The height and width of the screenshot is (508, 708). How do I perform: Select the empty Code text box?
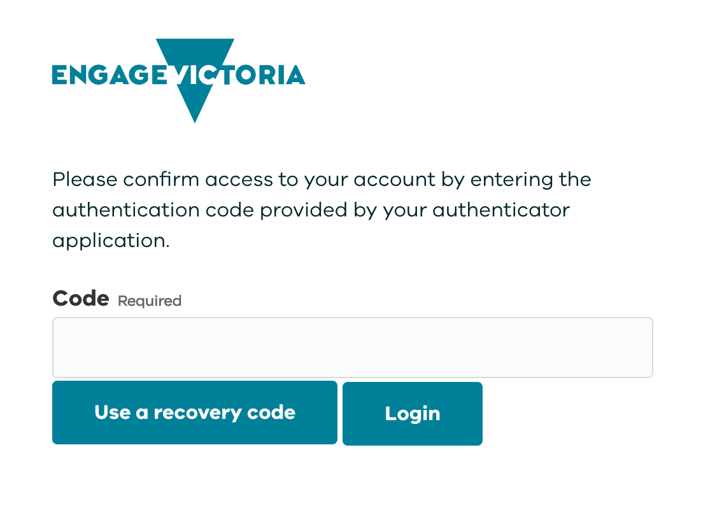pyautogui.click(x=352, y=348)
